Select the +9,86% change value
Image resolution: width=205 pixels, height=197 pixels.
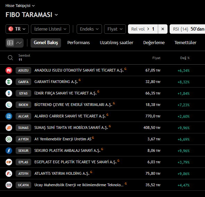pos(183,174)
